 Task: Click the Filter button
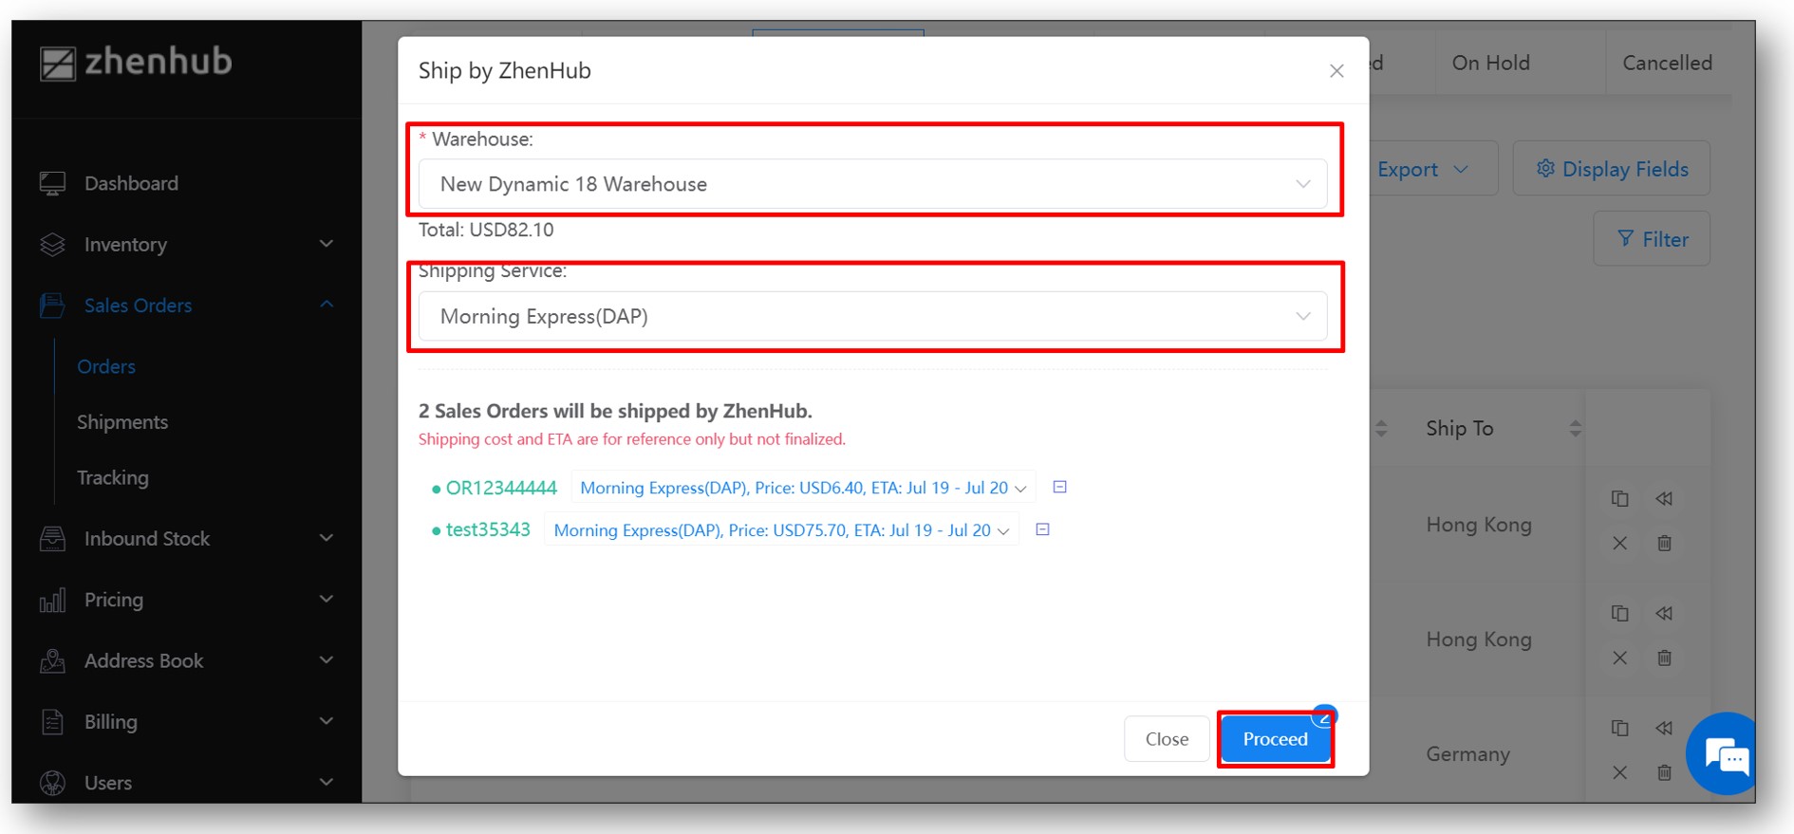point(1652,239)
